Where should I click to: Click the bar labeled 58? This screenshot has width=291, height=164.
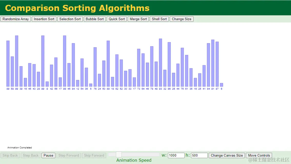(12, 72)
